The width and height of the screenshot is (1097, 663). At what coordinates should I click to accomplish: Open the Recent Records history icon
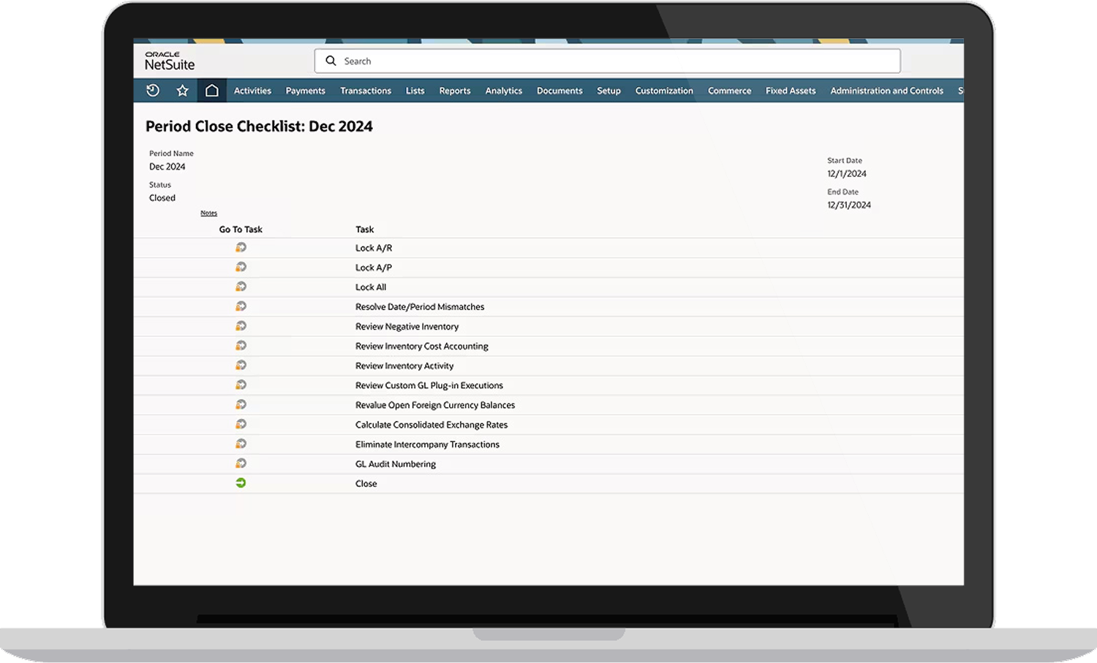(153, 91)
